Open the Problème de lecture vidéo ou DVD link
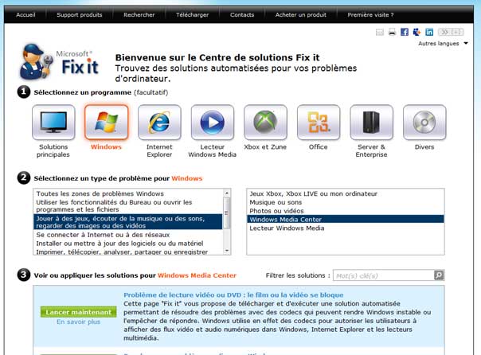Viewport: 481px width, 355px height. tap(233, 295)
